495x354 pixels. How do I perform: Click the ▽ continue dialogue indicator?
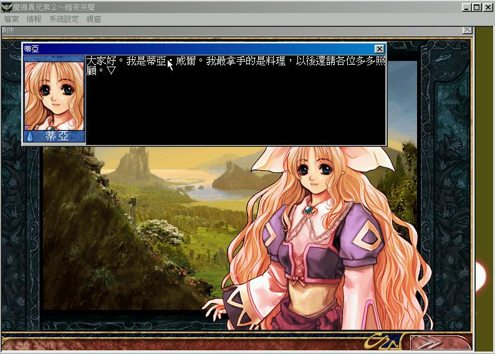111,70
